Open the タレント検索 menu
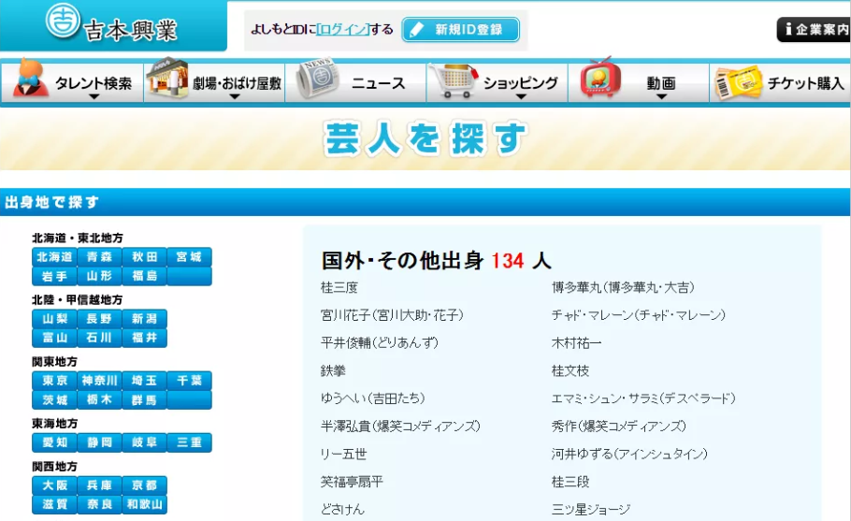This screenshot has height=521, width=851. coord(73,82)
